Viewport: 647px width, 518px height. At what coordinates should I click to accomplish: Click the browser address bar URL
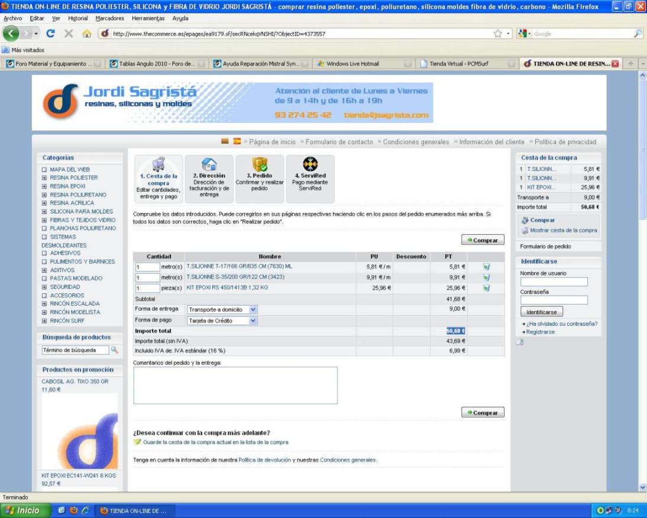[x=219, y=34]
